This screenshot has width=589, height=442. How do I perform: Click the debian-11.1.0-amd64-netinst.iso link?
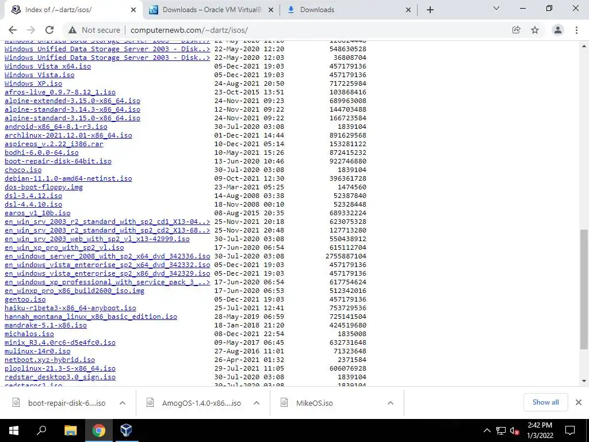tap(68, 178)
